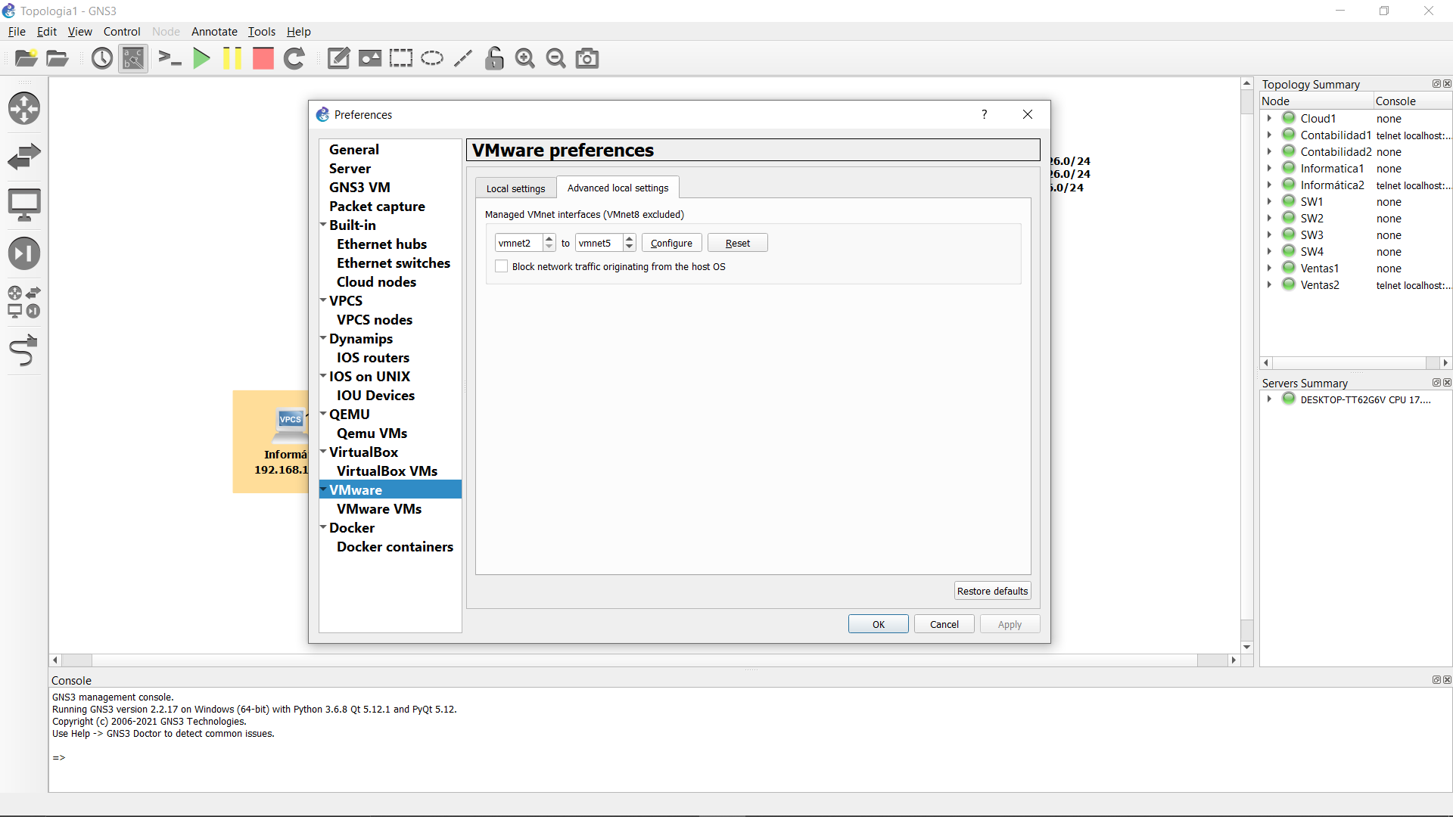Open the console connect icon in toolbar
Viewport: 1453px width, 817px height.
(x=170, y=58)
